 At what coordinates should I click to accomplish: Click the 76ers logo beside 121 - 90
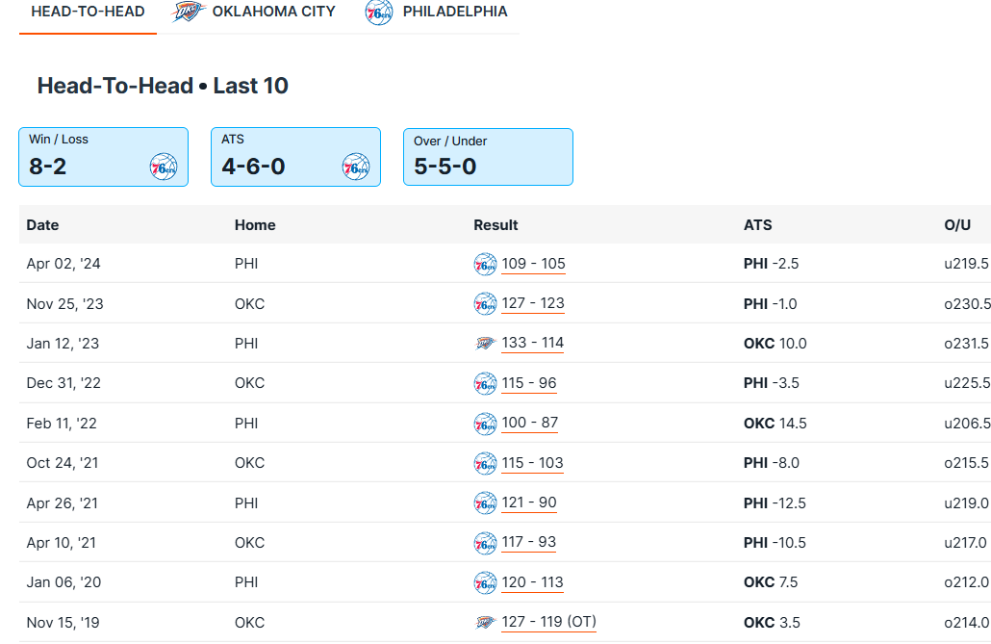(485, 503)
